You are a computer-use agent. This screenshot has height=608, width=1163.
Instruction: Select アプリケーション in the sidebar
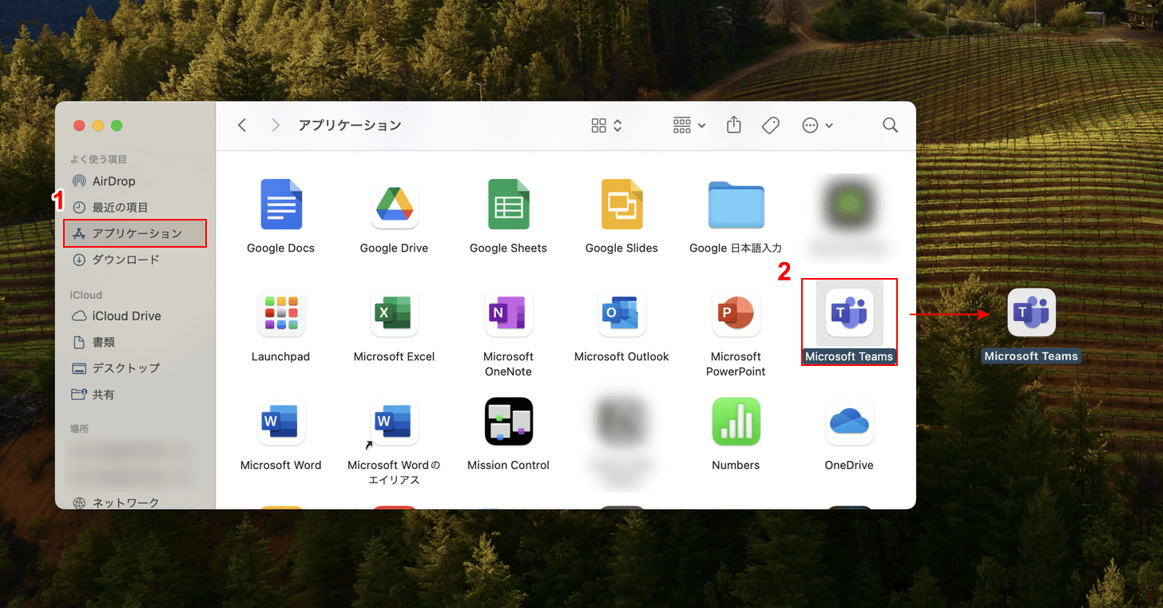point(135,233)
